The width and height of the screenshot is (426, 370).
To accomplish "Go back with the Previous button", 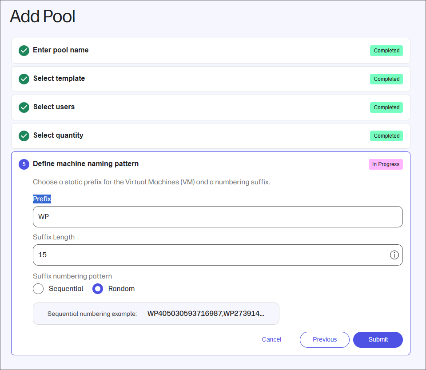I will pyautogui.click(x=325, y=340).
